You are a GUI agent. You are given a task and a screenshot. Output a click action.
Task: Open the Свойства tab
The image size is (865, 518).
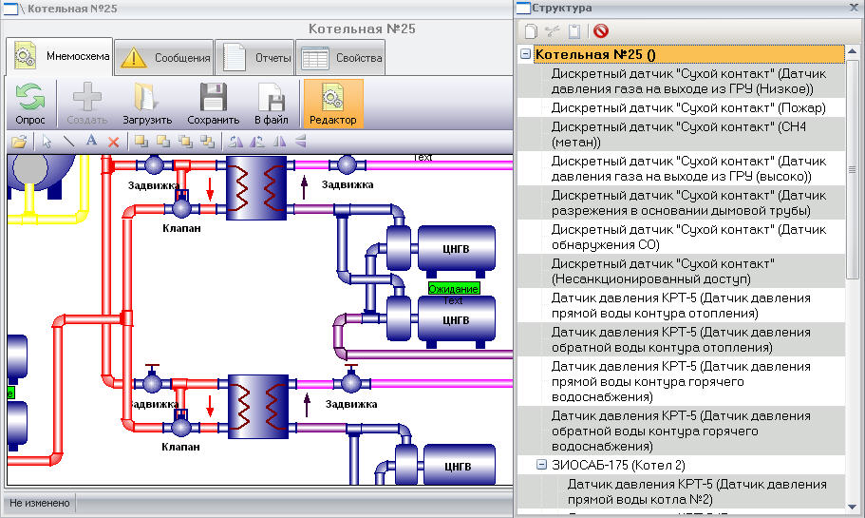tap(340, 57)
